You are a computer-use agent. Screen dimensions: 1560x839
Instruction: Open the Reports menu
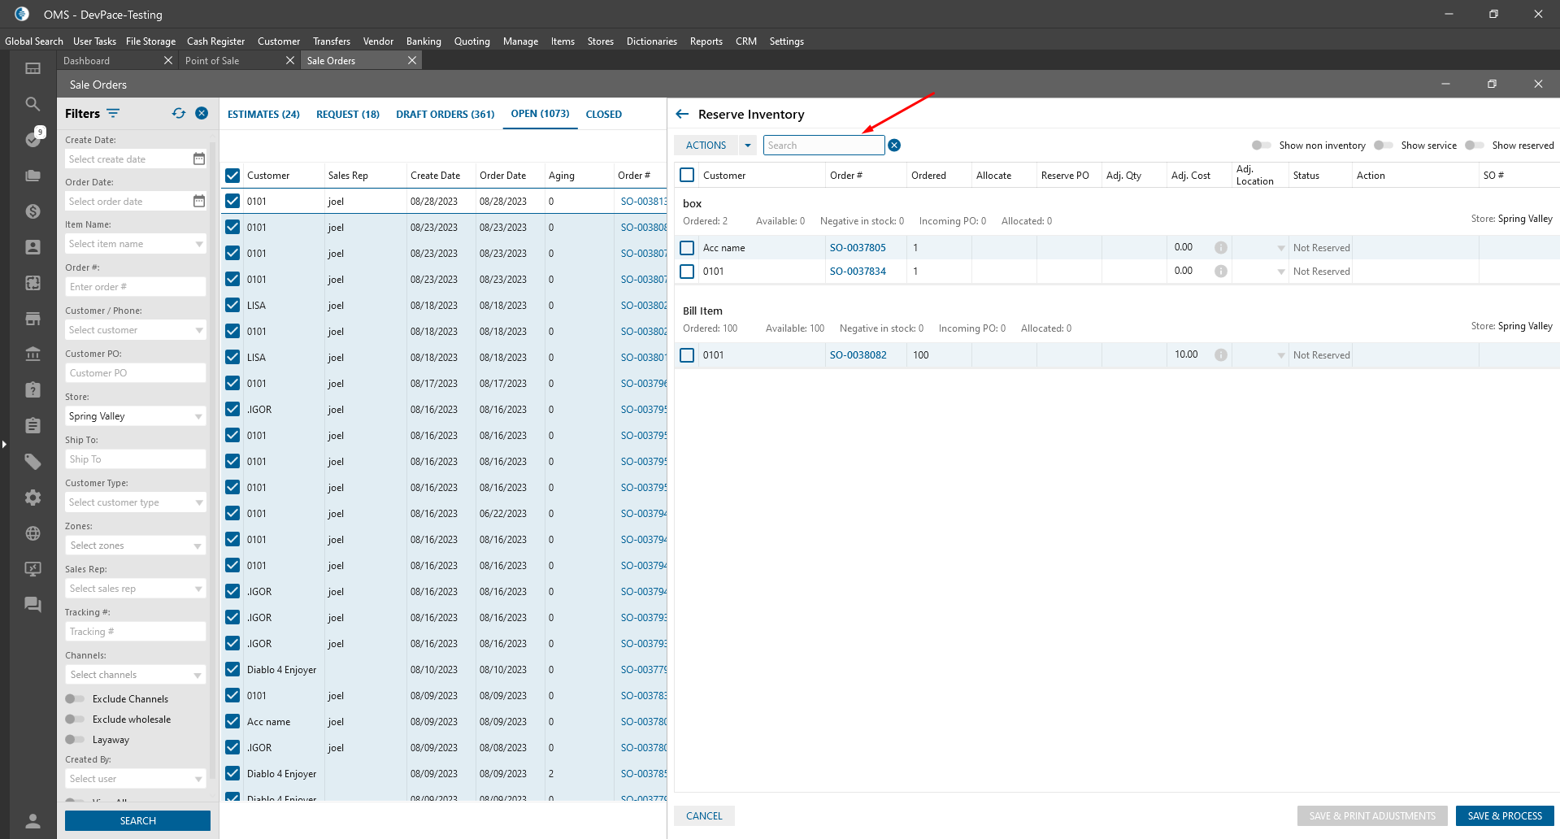[706, 41]
